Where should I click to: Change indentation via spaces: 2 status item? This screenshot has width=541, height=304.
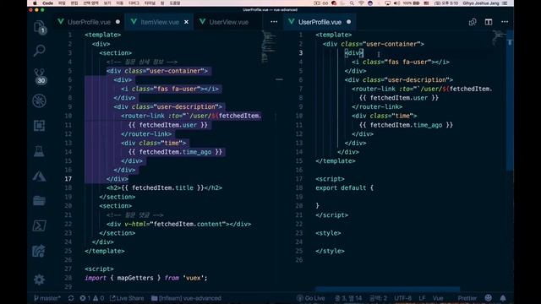[x=378, y=298]
